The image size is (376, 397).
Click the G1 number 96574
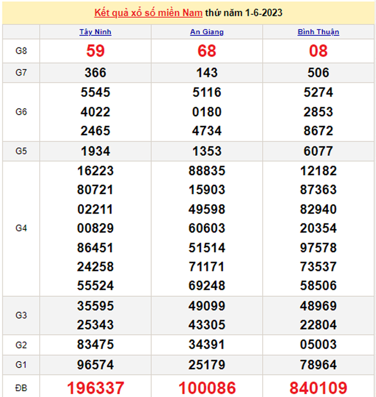[95, 364]
